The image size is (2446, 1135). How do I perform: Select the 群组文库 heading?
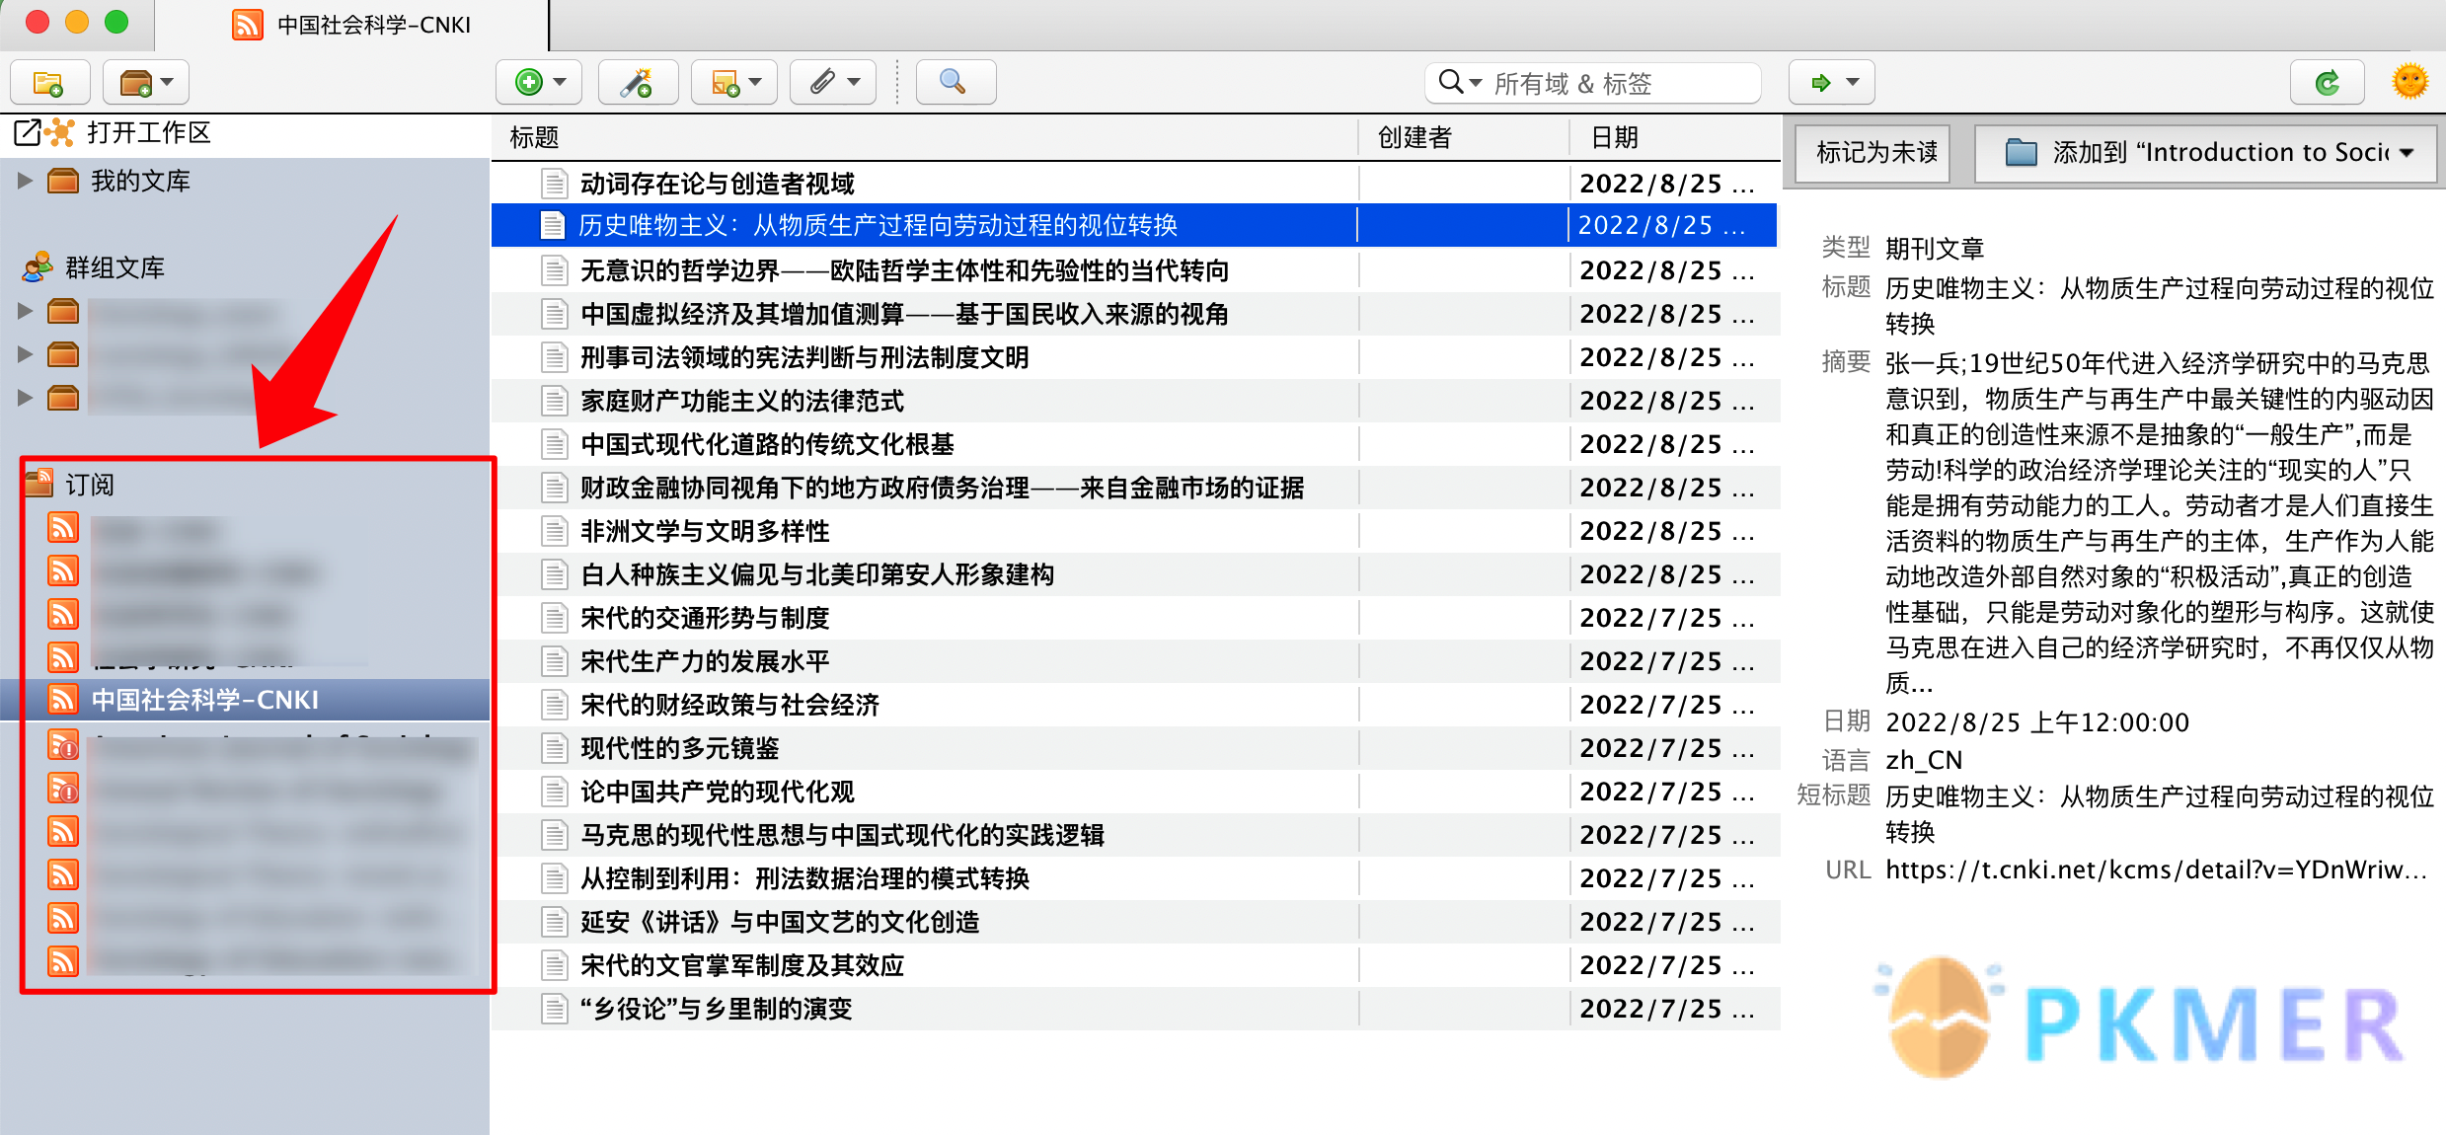115,267
